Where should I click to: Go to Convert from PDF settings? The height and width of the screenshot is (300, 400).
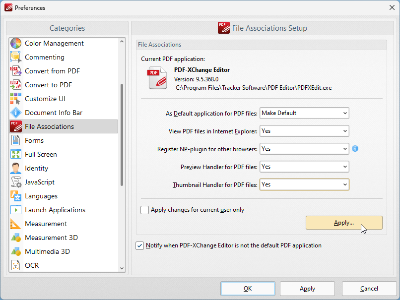click(64, 71)
